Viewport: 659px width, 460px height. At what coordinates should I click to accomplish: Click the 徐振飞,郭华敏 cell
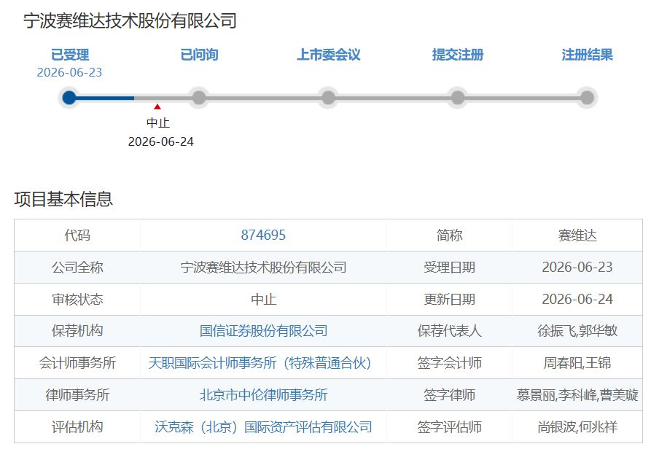[x=577, y=331]
